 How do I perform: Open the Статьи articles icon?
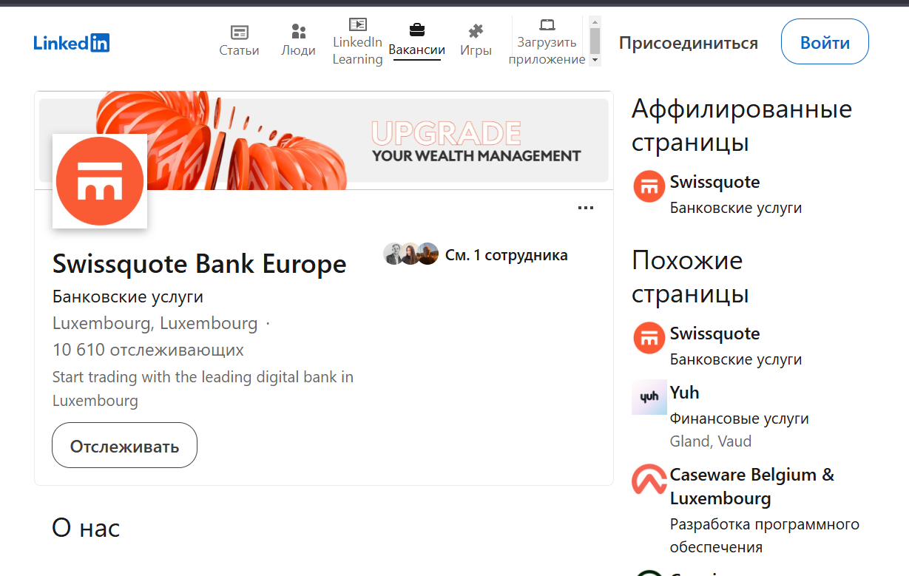click(239, 33)
